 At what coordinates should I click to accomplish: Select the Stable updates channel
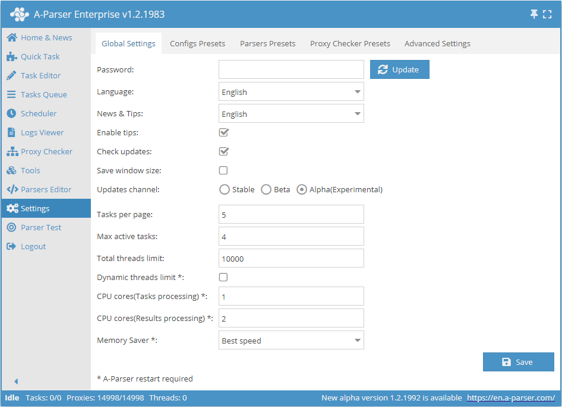click(225, 189)
